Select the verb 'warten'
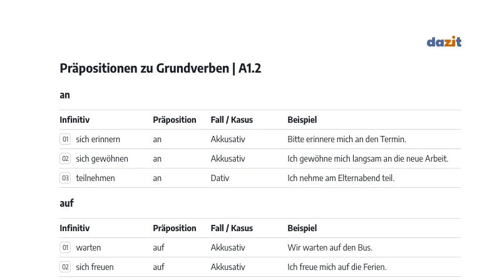The height and width of the screenshot is (280, 497). [x=88, y=247]
